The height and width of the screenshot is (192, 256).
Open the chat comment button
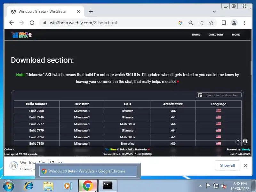pyautogui.click(x=245, y=141)
